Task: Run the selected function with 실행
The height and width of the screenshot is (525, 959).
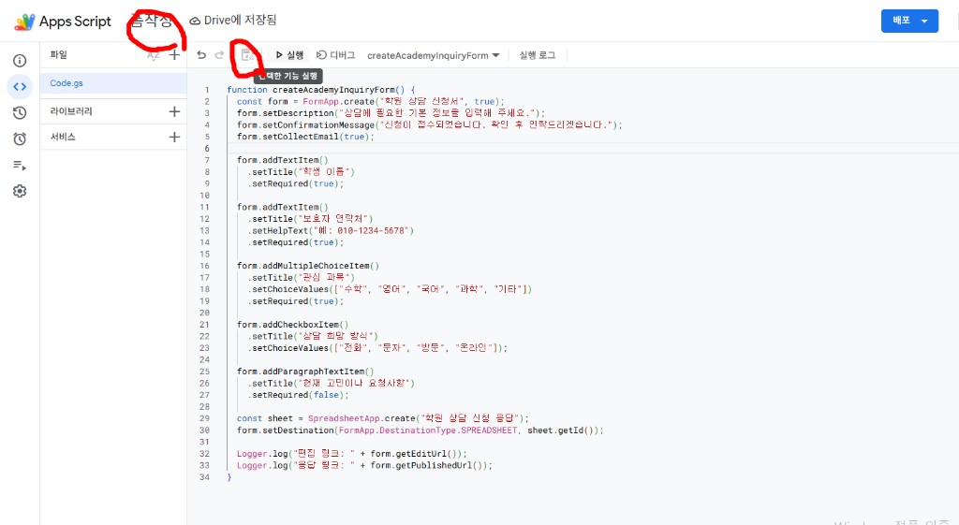Action: [288, 55]
